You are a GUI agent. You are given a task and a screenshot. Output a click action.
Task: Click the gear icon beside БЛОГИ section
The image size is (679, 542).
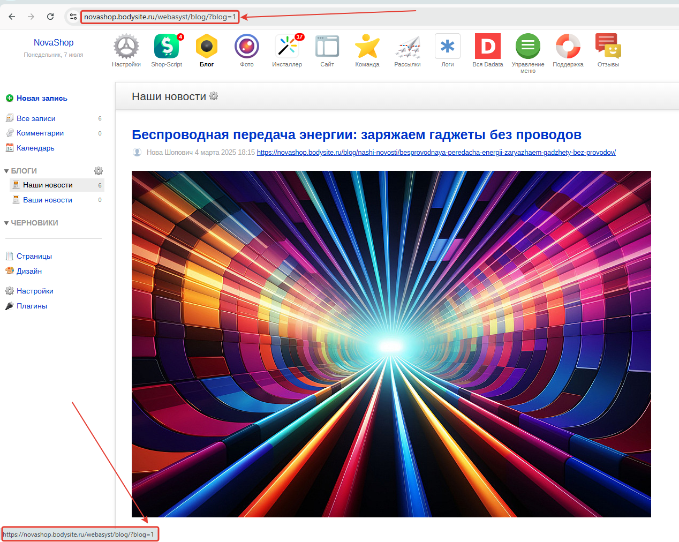click(x=99, y=171)
